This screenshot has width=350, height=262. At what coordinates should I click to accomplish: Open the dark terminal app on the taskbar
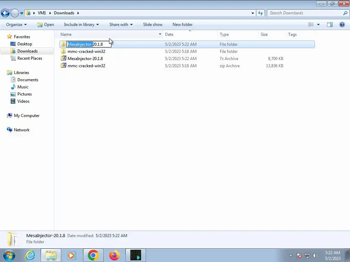(x=135, y=255)
